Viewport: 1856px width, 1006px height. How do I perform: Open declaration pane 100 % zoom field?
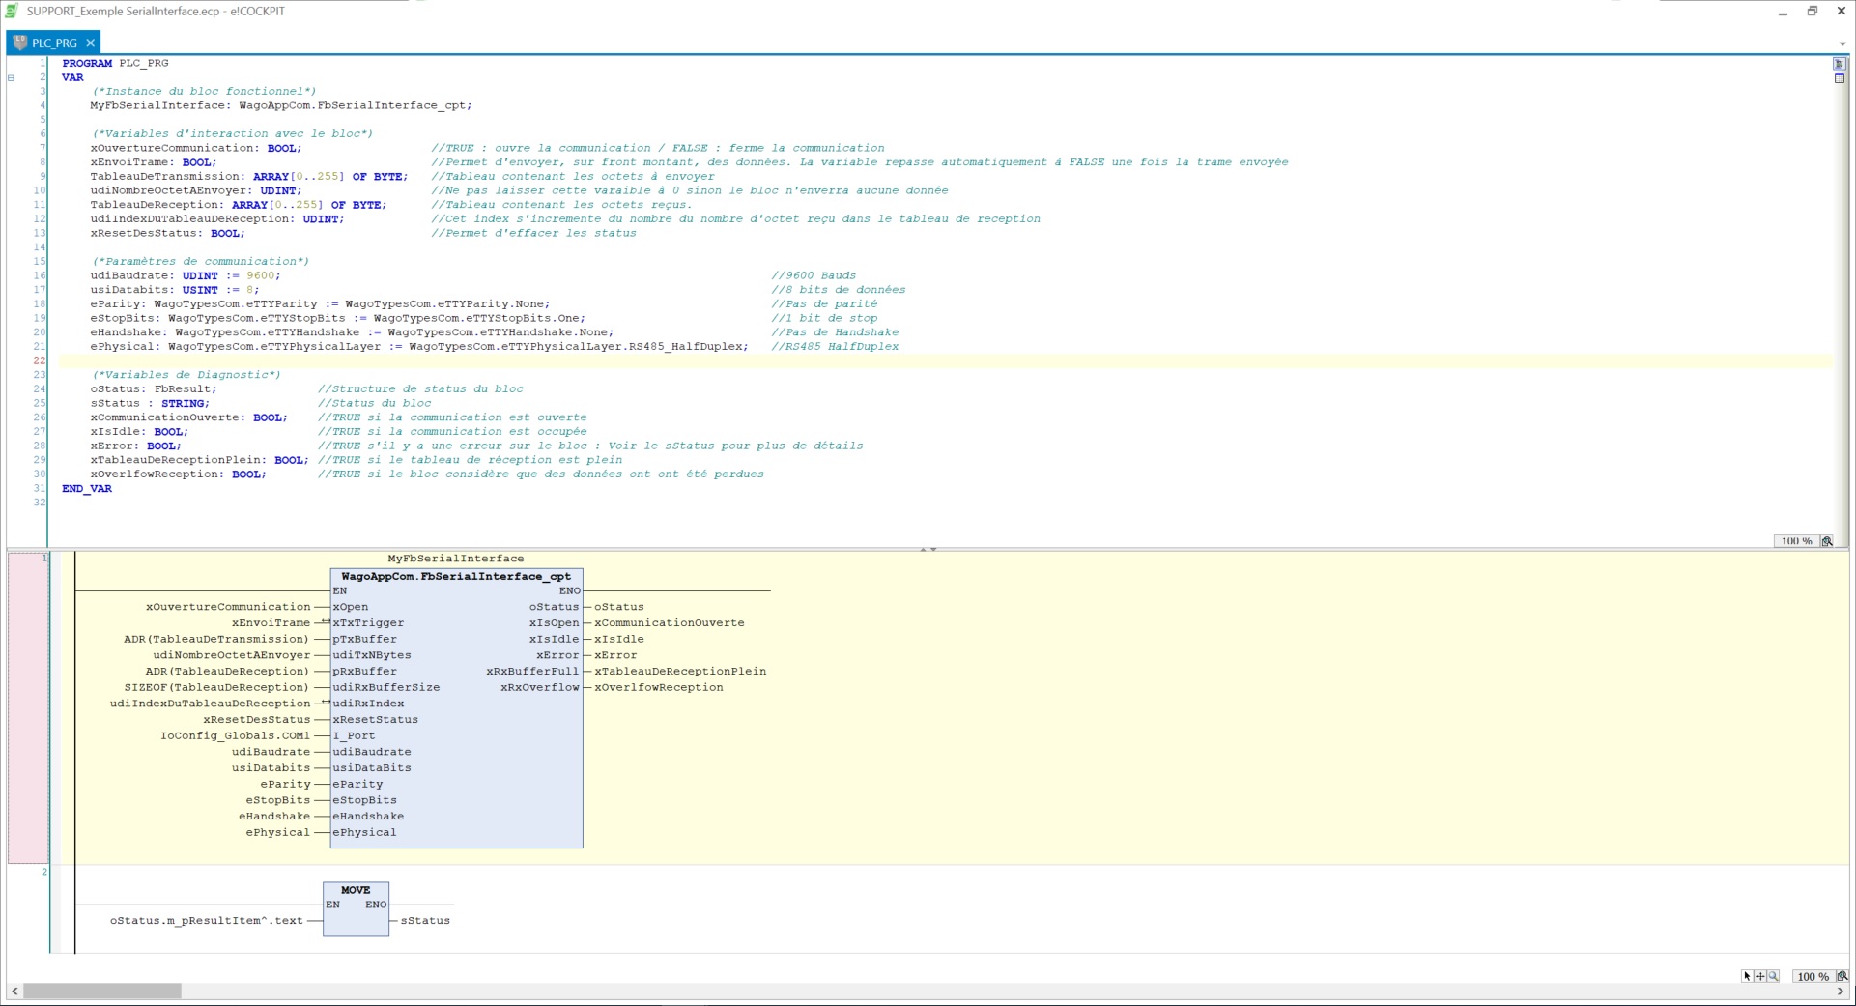[1796, 541]
